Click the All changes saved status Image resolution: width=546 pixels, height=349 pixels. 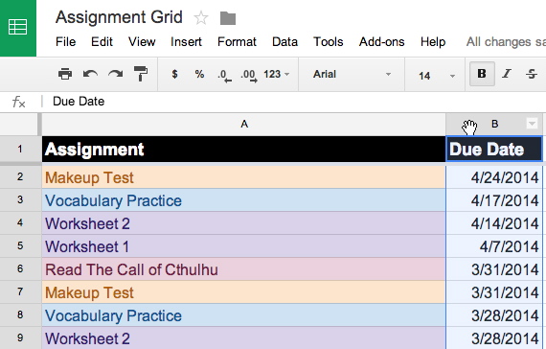click(506, 42)
